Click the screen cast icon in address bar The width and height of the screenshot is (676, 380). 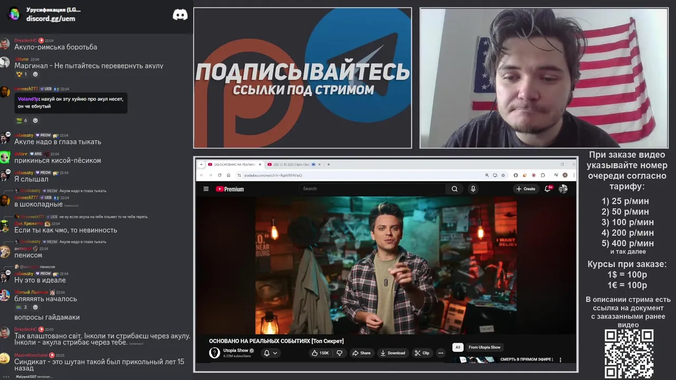pyautogui.click(x=495, y=175)
